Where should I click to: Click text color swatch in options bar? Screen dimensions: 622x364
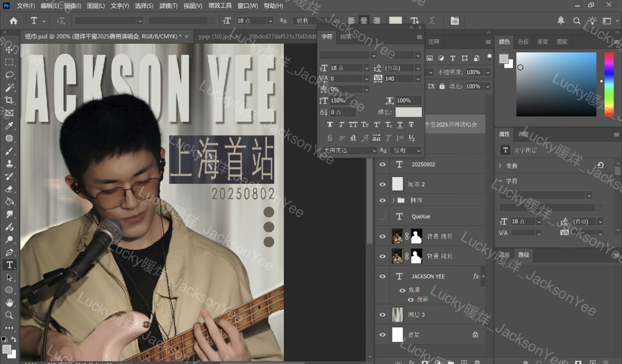click(395, 20)
